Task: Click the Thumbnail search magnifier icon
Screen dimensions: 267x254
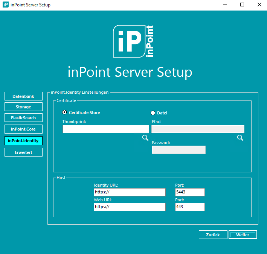Action: click(x=145, y=138)
